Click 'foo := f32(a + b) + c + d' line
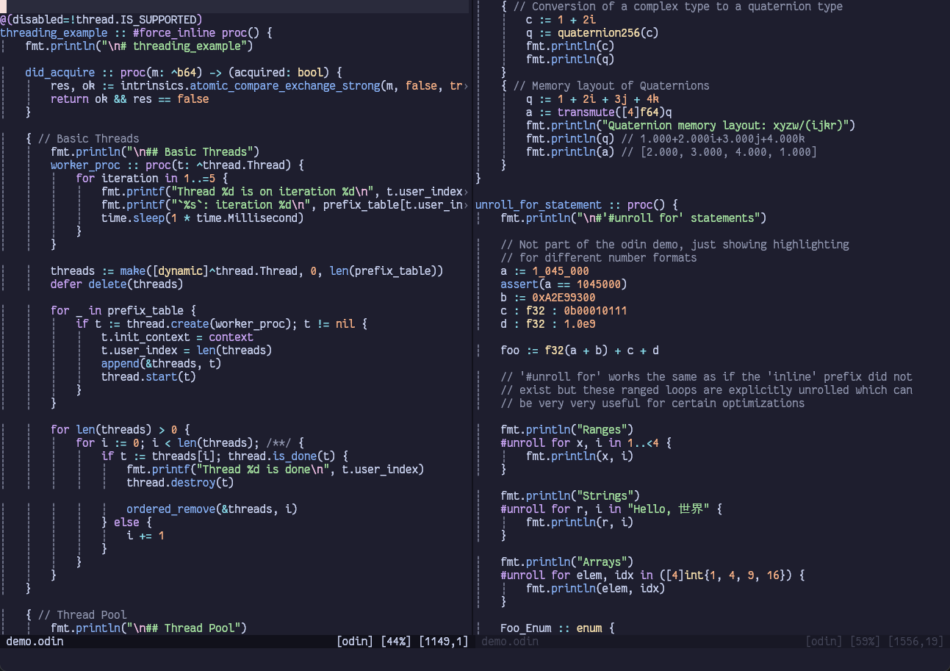Screen dimensions: 950x671 580,351
